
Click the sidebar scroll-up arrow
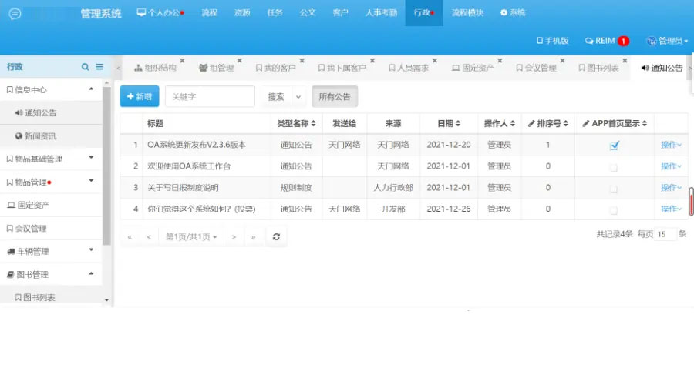coord(106,83)
